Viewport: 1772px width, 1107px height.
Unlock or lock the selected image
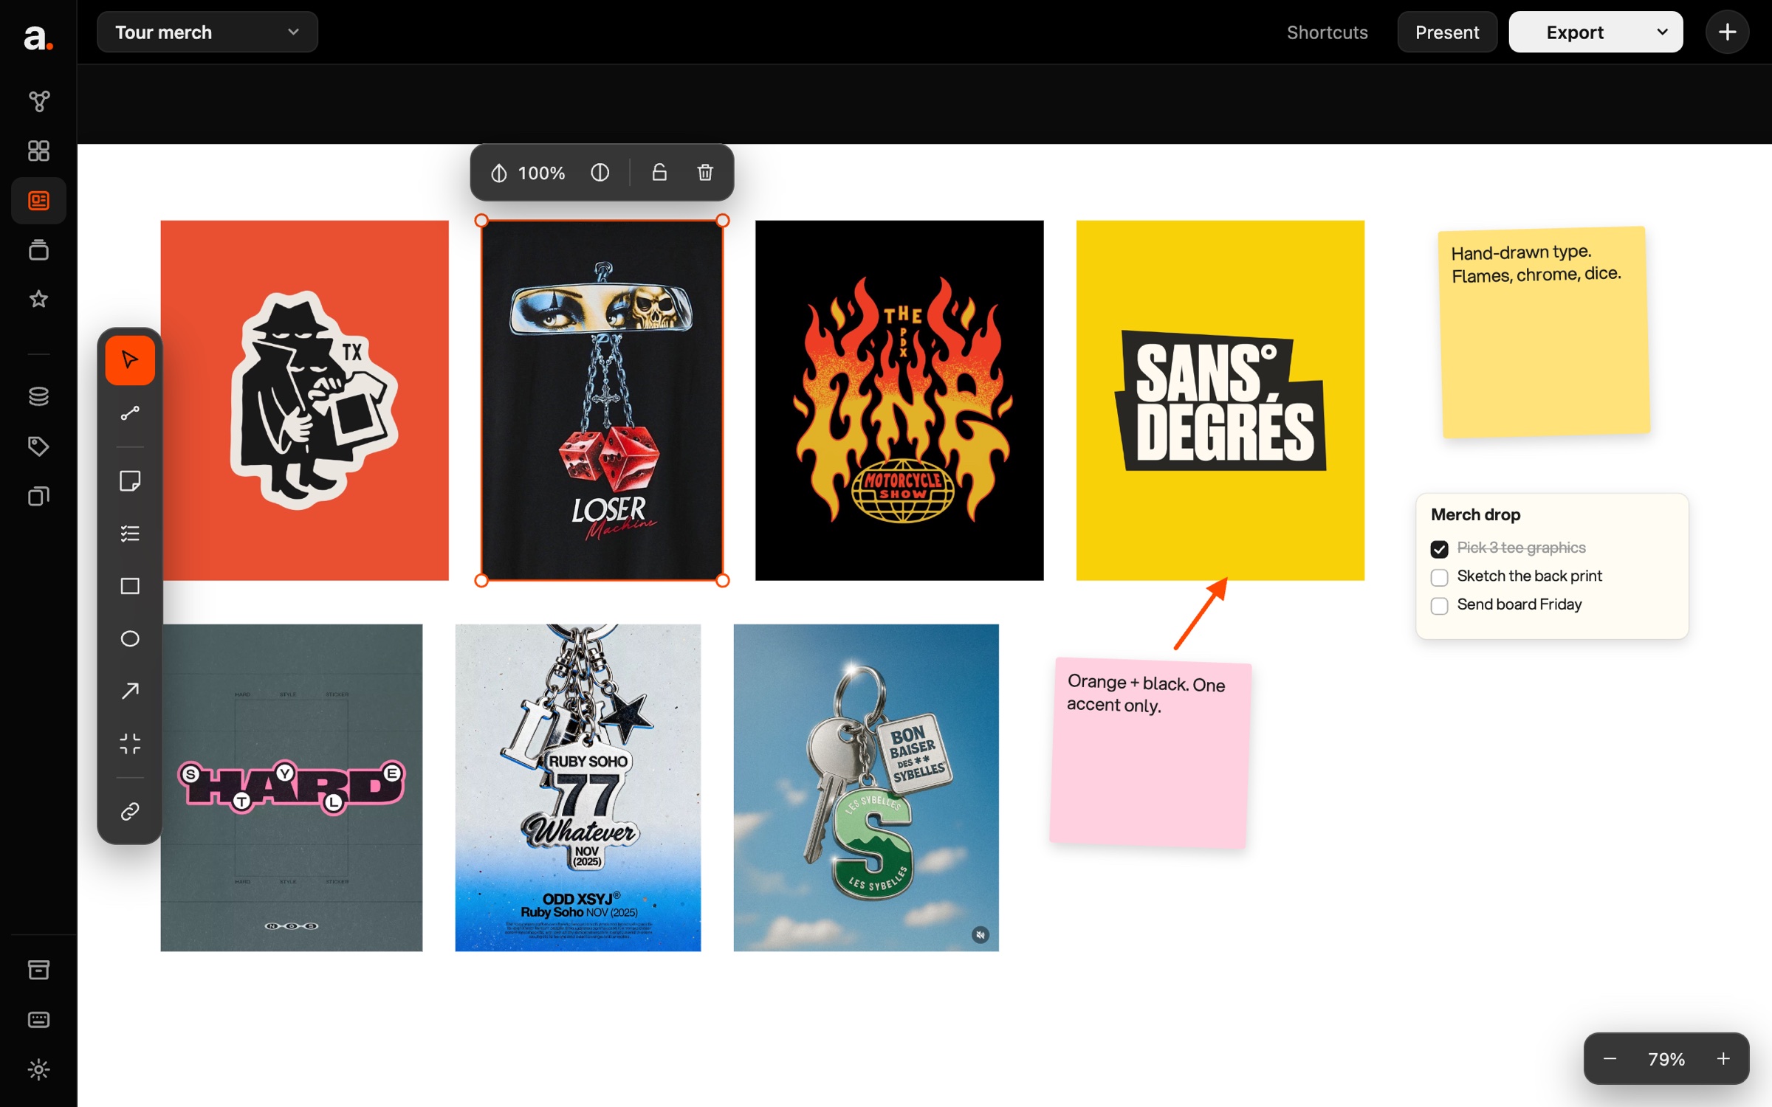point(659,173)
